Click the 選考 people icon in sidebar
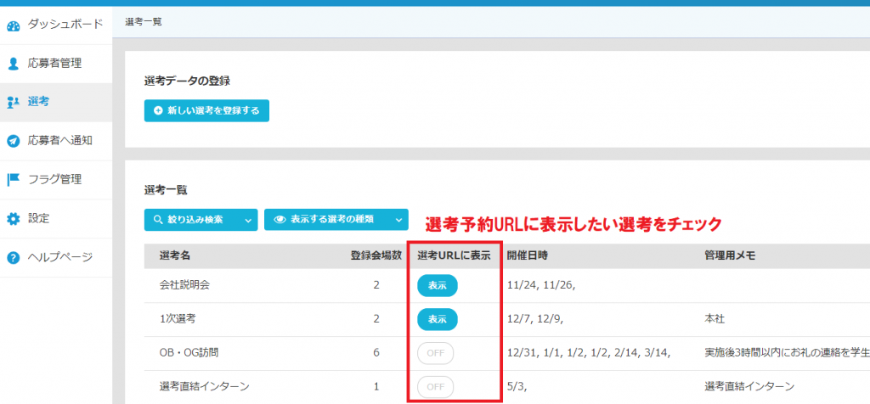This screenshot has width=870, height=404. (13, 102)
